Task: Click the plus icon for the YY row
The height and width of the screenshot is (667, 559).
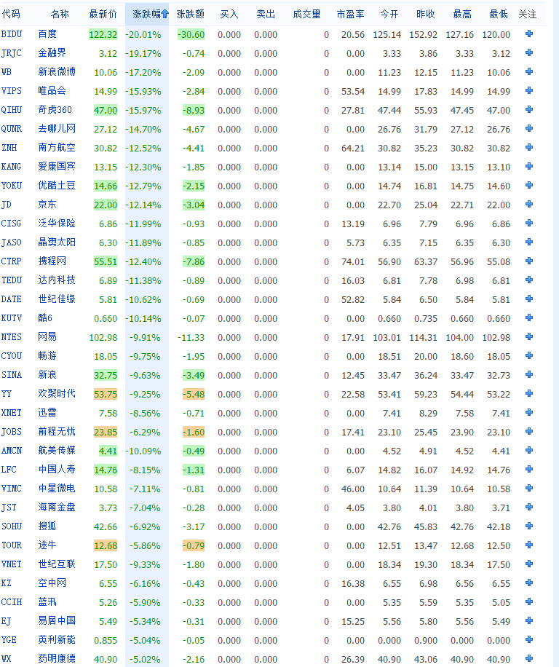Action: click(x=528, y=394)
